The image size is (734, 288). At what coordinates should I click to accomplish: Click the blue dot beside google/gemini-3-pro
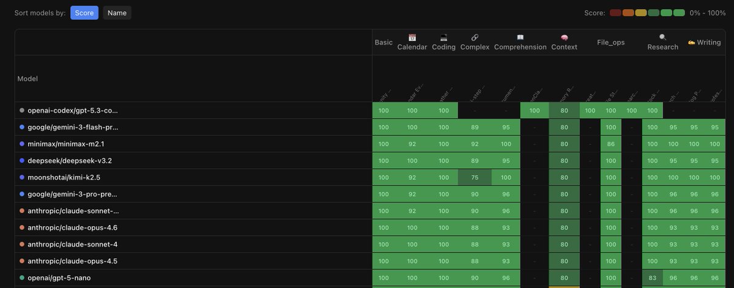click(x=22, y=194)
